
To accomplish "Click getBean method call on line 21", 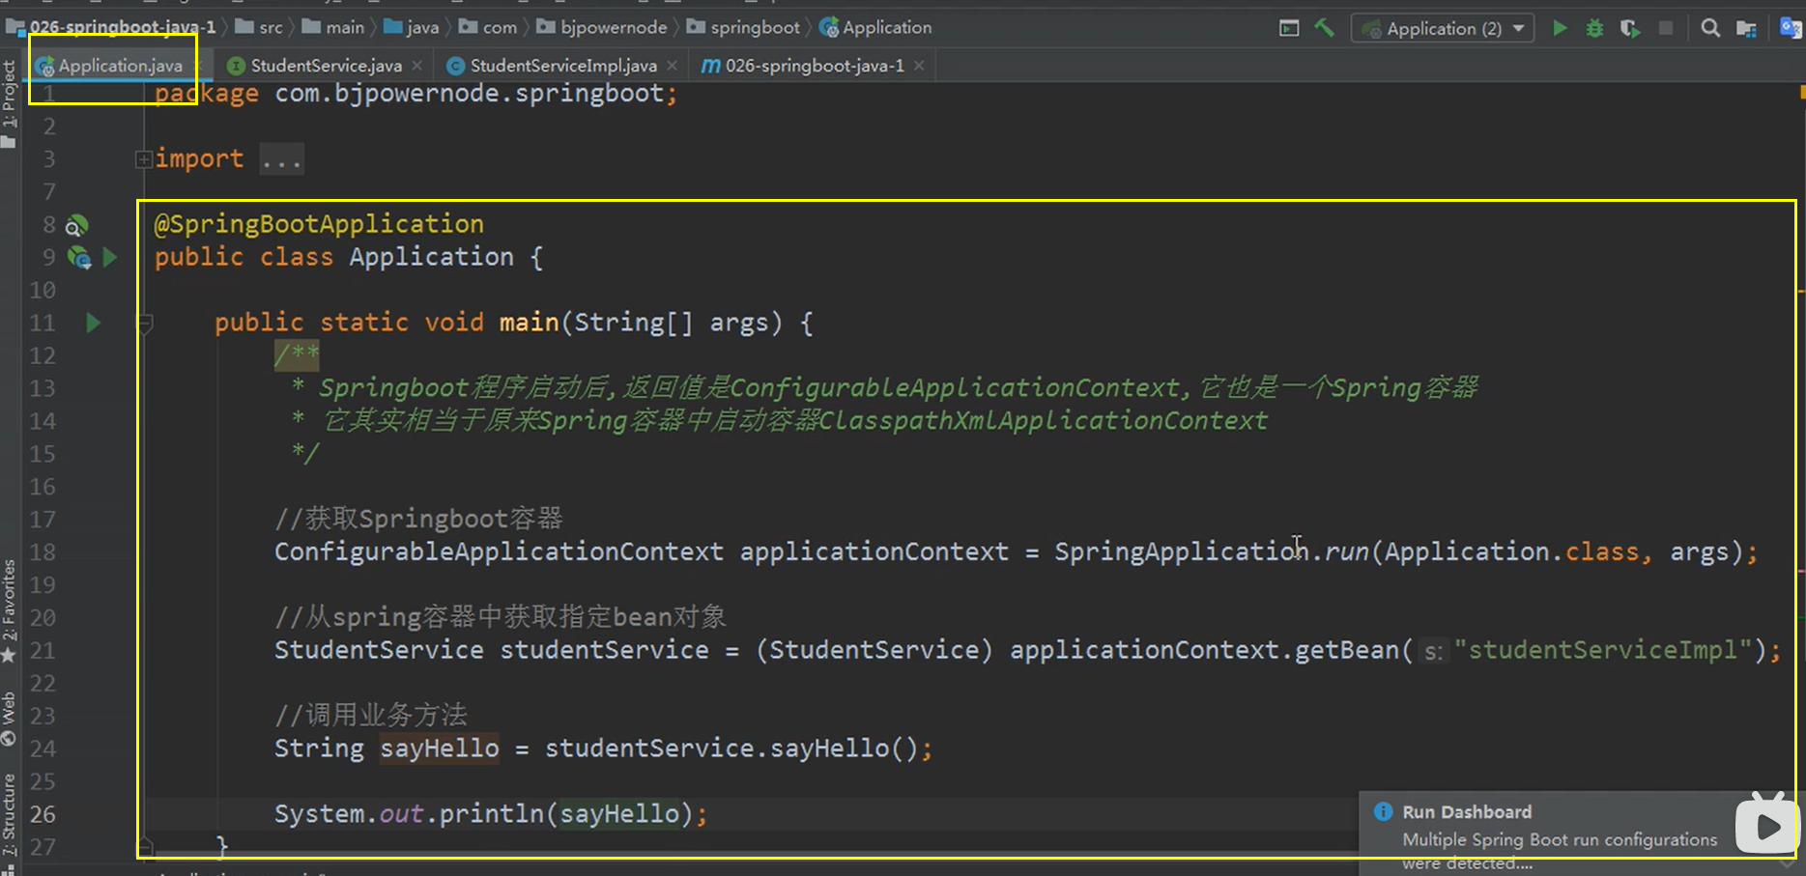I will pyautogui.click(x=1345, y=650).
